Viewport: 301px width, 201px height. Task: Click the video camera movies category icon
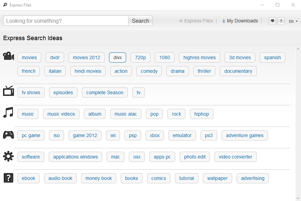(8, 56)
